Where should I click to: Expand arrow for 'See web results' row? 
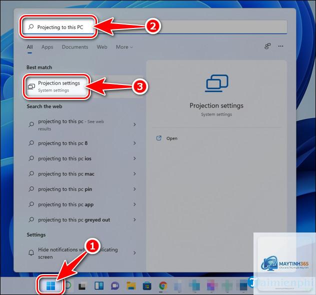(x=134, y=124)
